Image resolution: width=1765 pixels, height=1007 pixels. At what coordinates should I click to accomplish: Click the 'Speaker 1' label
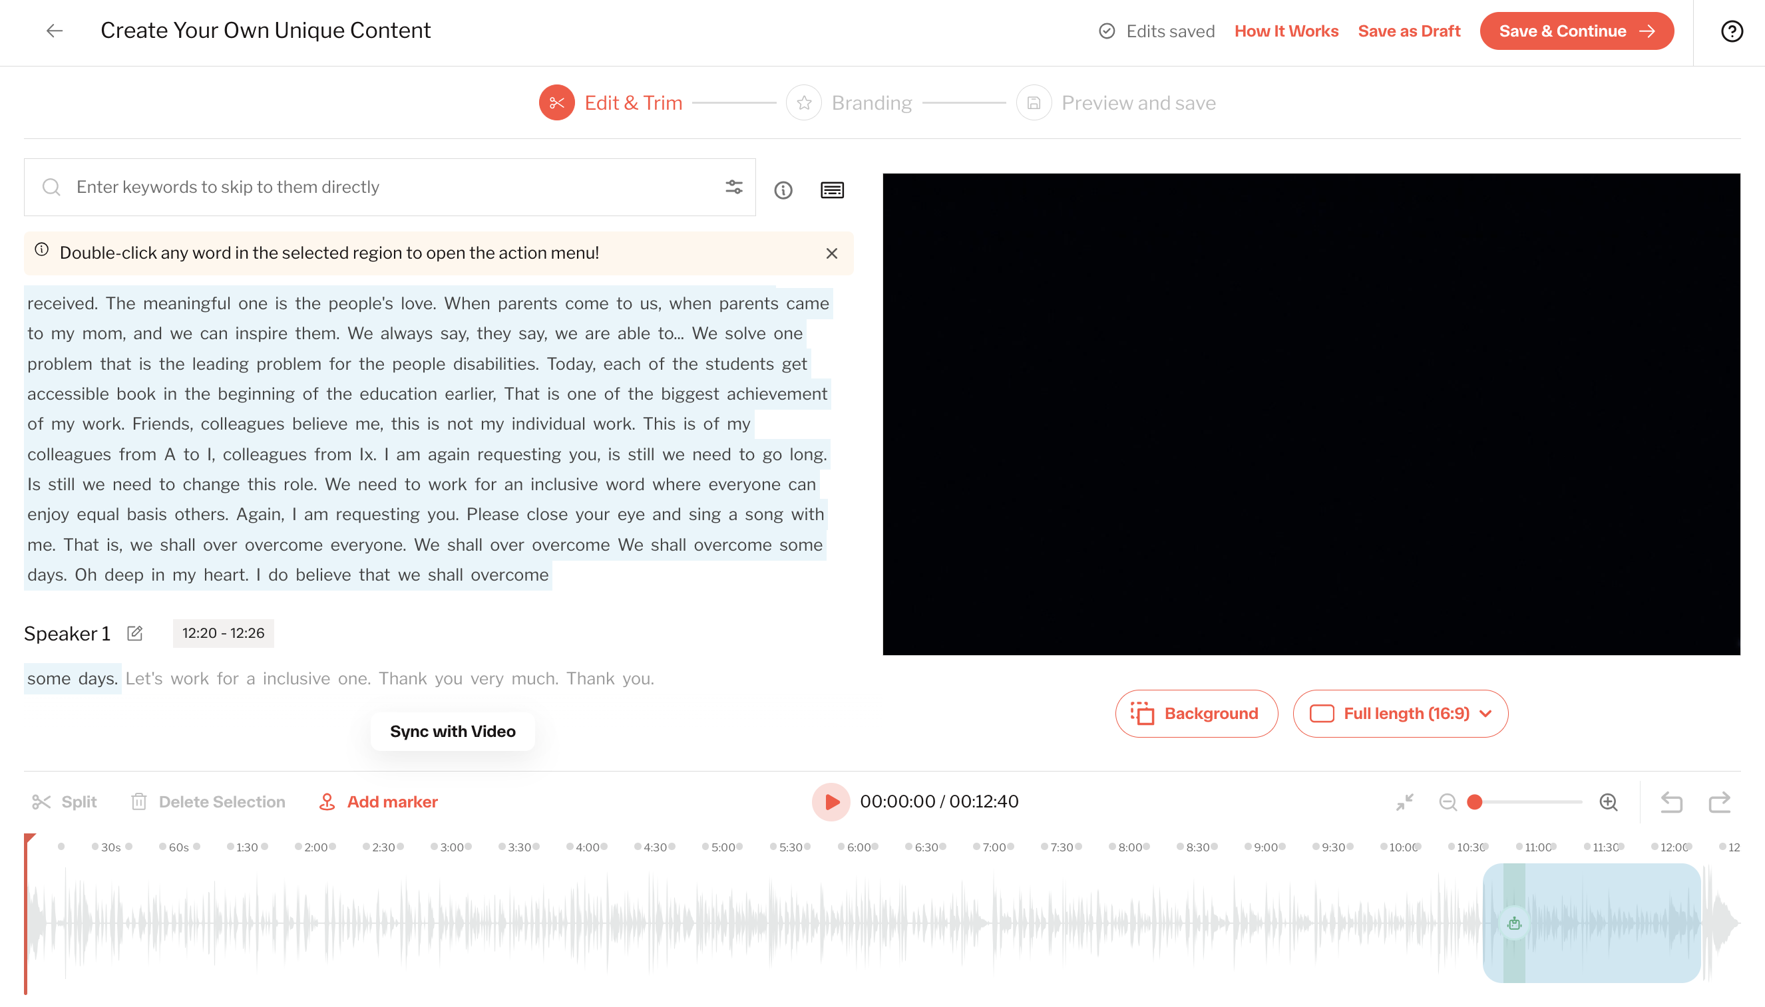[67, 633]
